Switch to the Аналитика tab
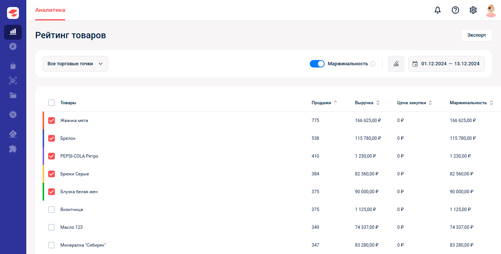 50,10
